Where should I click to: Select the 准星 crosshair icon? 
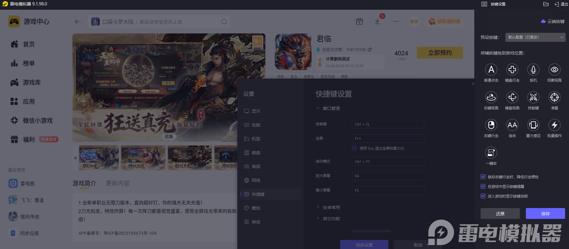(x=554, y=97)
